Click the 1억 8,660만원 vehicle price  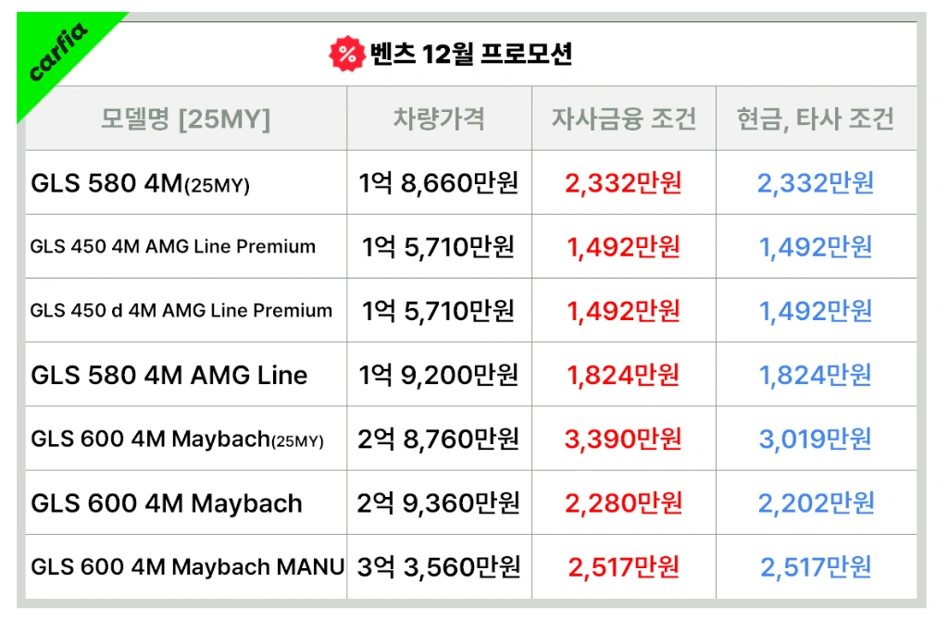439,183
